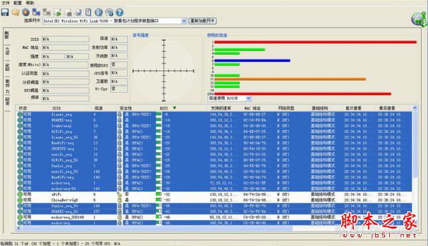Click the orange disc toolbar icon
This screenshot has width=428, height=246.
(x=25, y=12)
